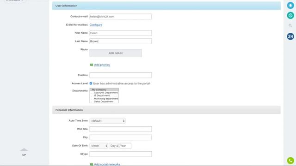
Task: Click the UP arrow icon
Action: click(24, 150)
